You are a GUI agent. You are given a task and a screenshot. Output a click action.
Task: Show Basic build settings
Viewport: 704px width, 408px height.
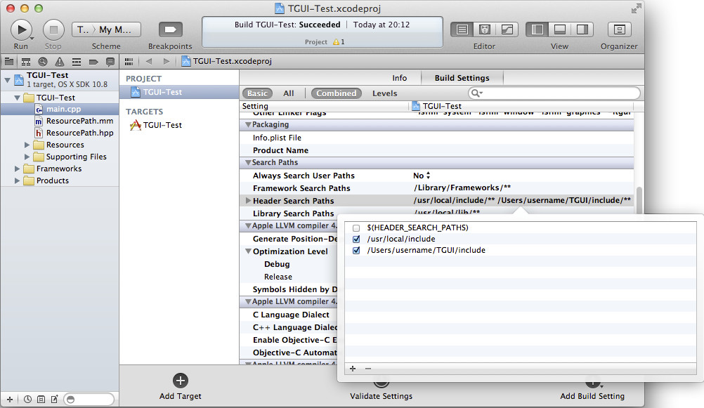click(257, 93)
